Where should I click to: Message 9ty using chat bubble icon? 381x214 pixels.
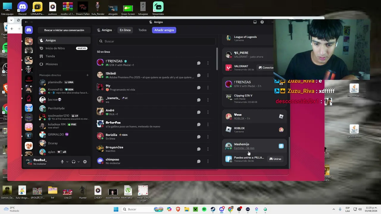click(199, 88)
